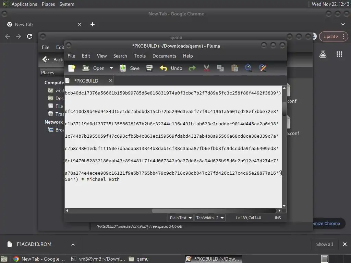The height and width of the screenshot is (263, 351).
Task: Click the horizontal scrollbar thumb in Pluma
Action: click(x=214, y=211)
